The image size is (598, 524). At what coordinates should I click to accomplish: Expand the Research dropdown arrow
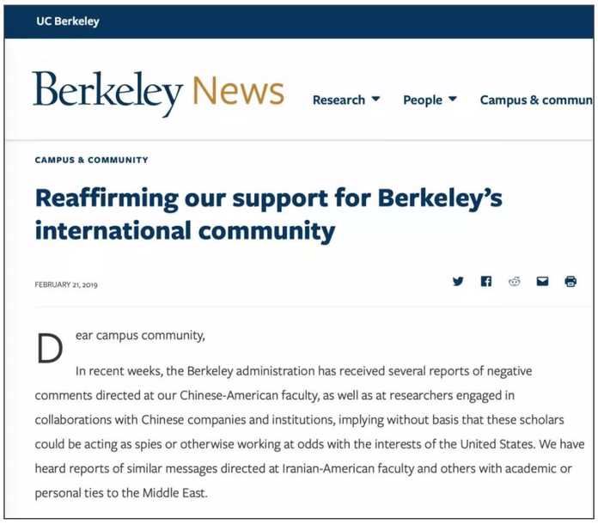tap(375, 99)
